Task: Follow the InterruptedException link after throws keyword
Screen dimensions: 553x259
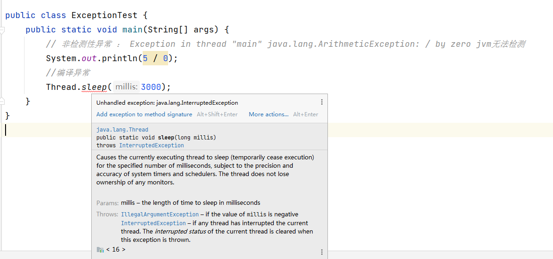Action: [151, 145]
